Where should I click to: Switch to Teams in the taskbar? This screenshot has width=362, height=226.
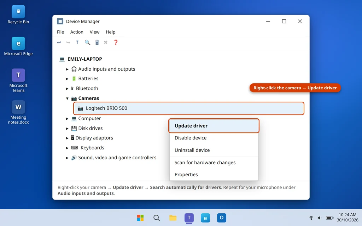click(x=189, y=218)
